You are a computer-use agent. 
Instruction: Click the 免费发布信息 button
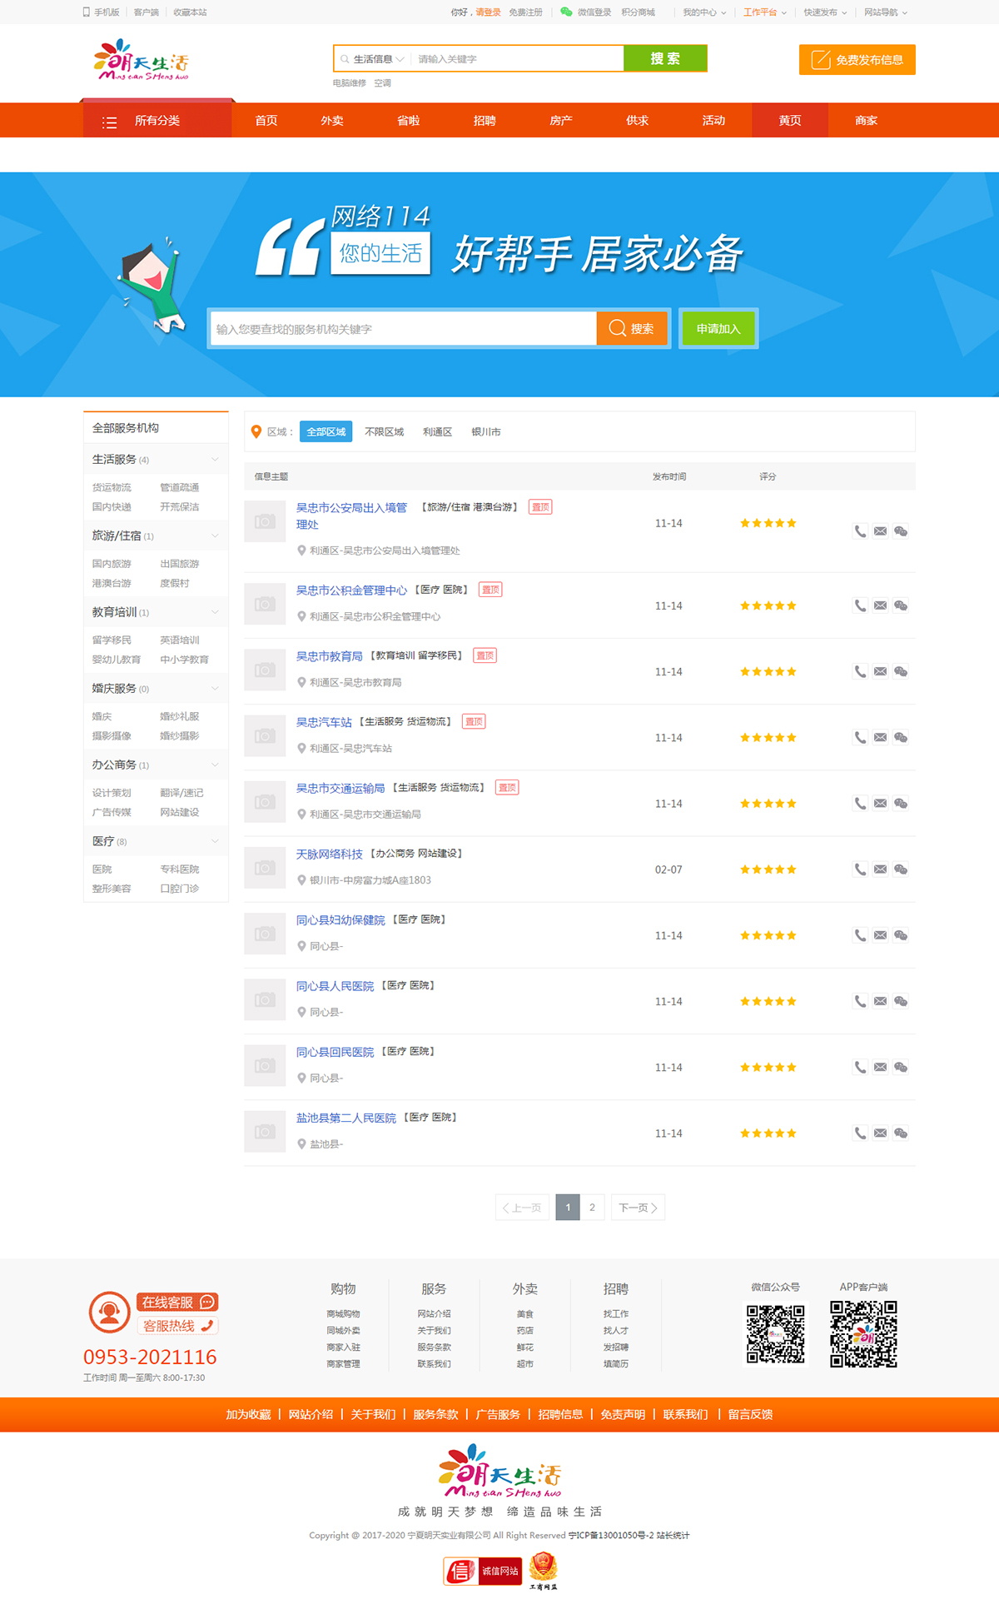857,60
